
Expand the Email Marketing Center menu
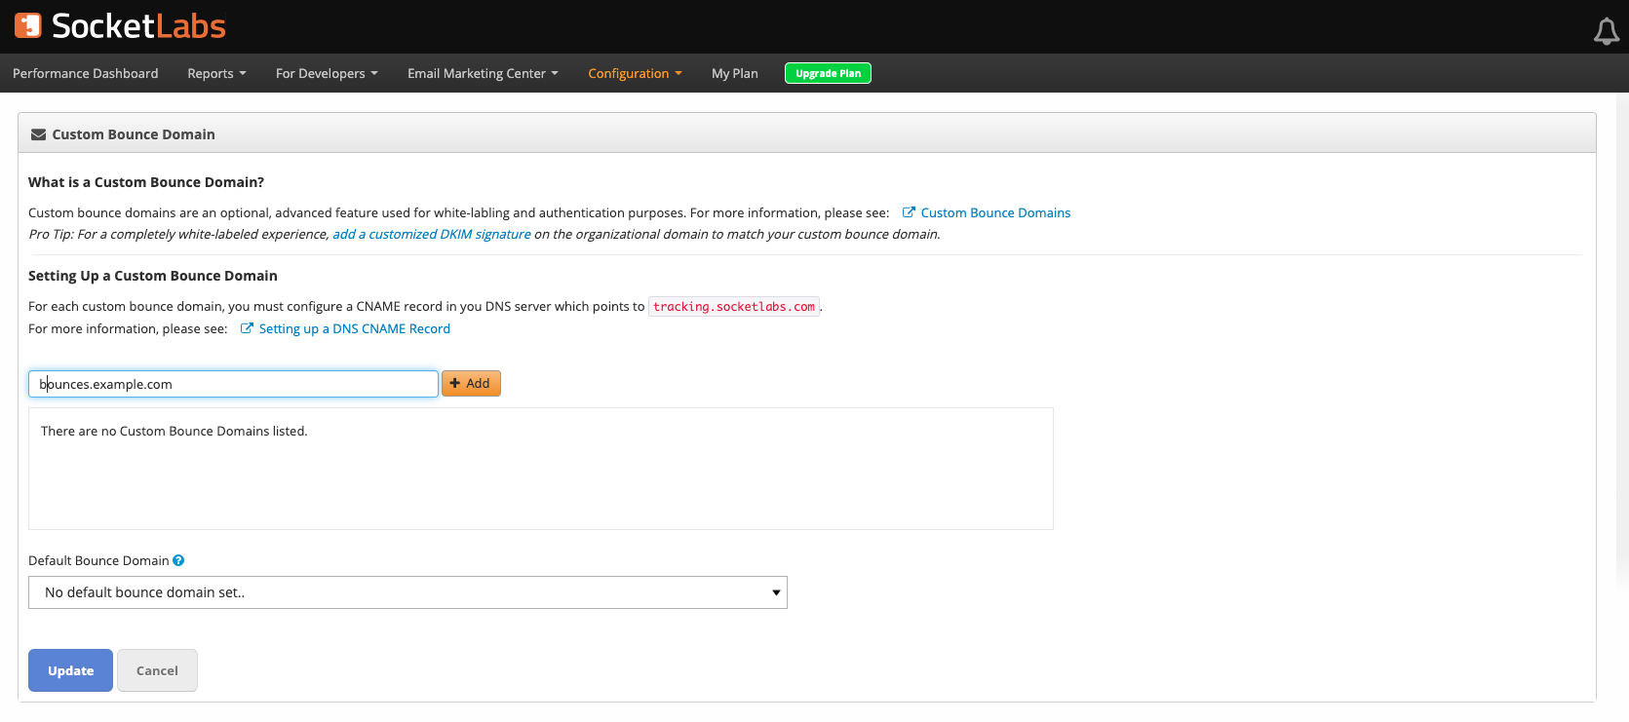tap(483, 73)
